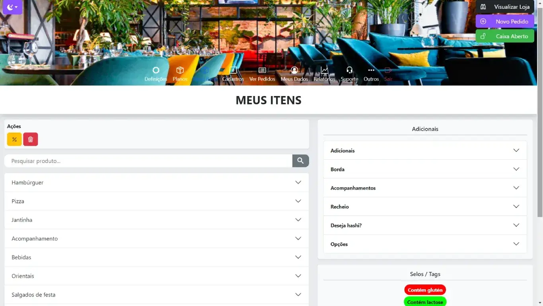The height and width of the screenshot is (306, 543).
Task: Expand the Bebidas category
Action: click(157, 257)
